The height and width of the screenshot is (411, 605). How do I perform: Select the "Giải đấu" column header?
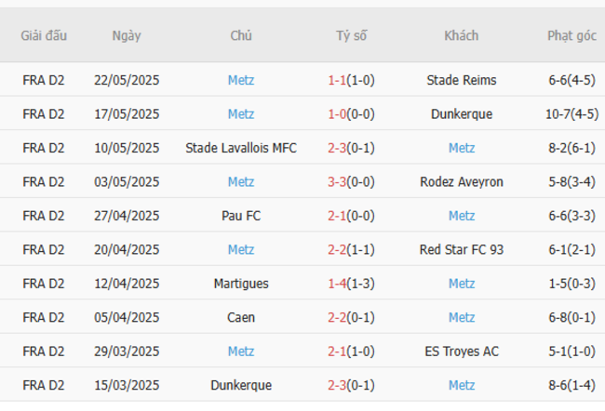click(x=44, y=36)
